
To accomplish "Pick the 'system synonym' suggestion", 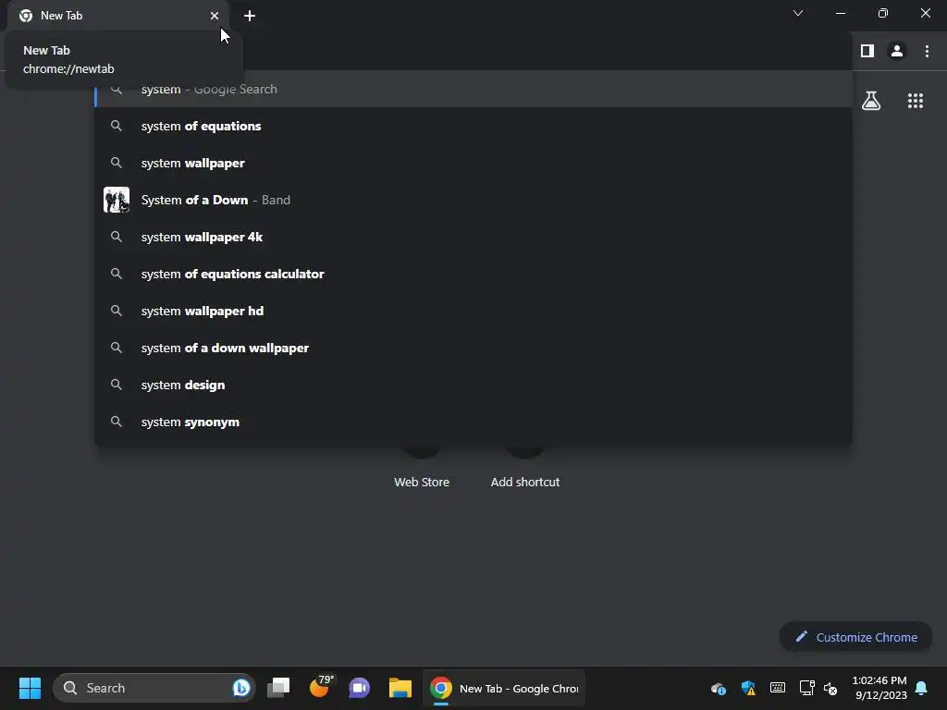I will 473,422.
